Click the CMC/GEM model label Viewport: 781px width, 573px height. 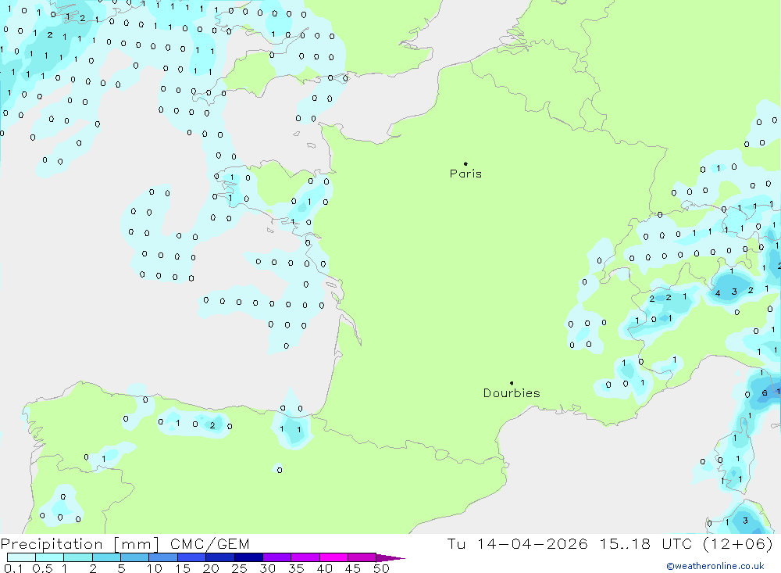209,543
